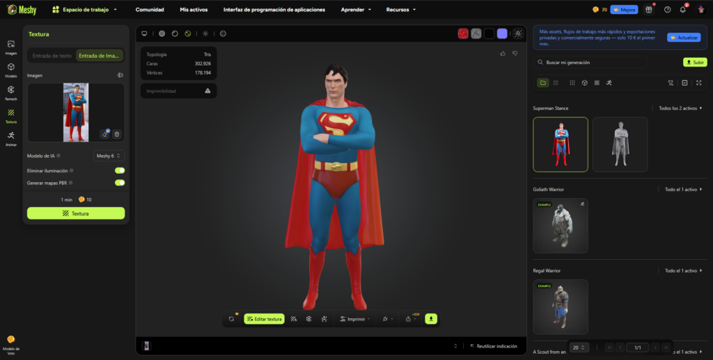Open the plugin bridge dropdown in bottom toolbar
The image size is (713, 360).
point(388,319)
